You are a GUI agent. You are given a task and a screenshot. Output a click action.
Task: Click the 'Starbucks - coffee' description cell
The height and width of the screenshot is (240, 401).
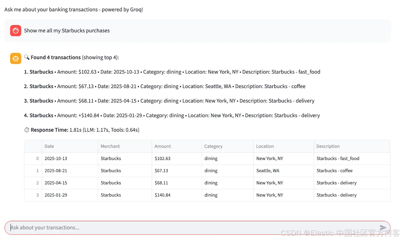point(352,171)
